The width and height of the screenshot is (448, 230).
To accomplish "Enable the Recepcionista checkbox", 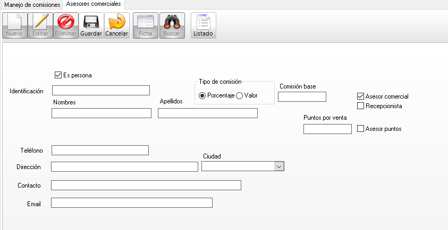I will 361,106.
